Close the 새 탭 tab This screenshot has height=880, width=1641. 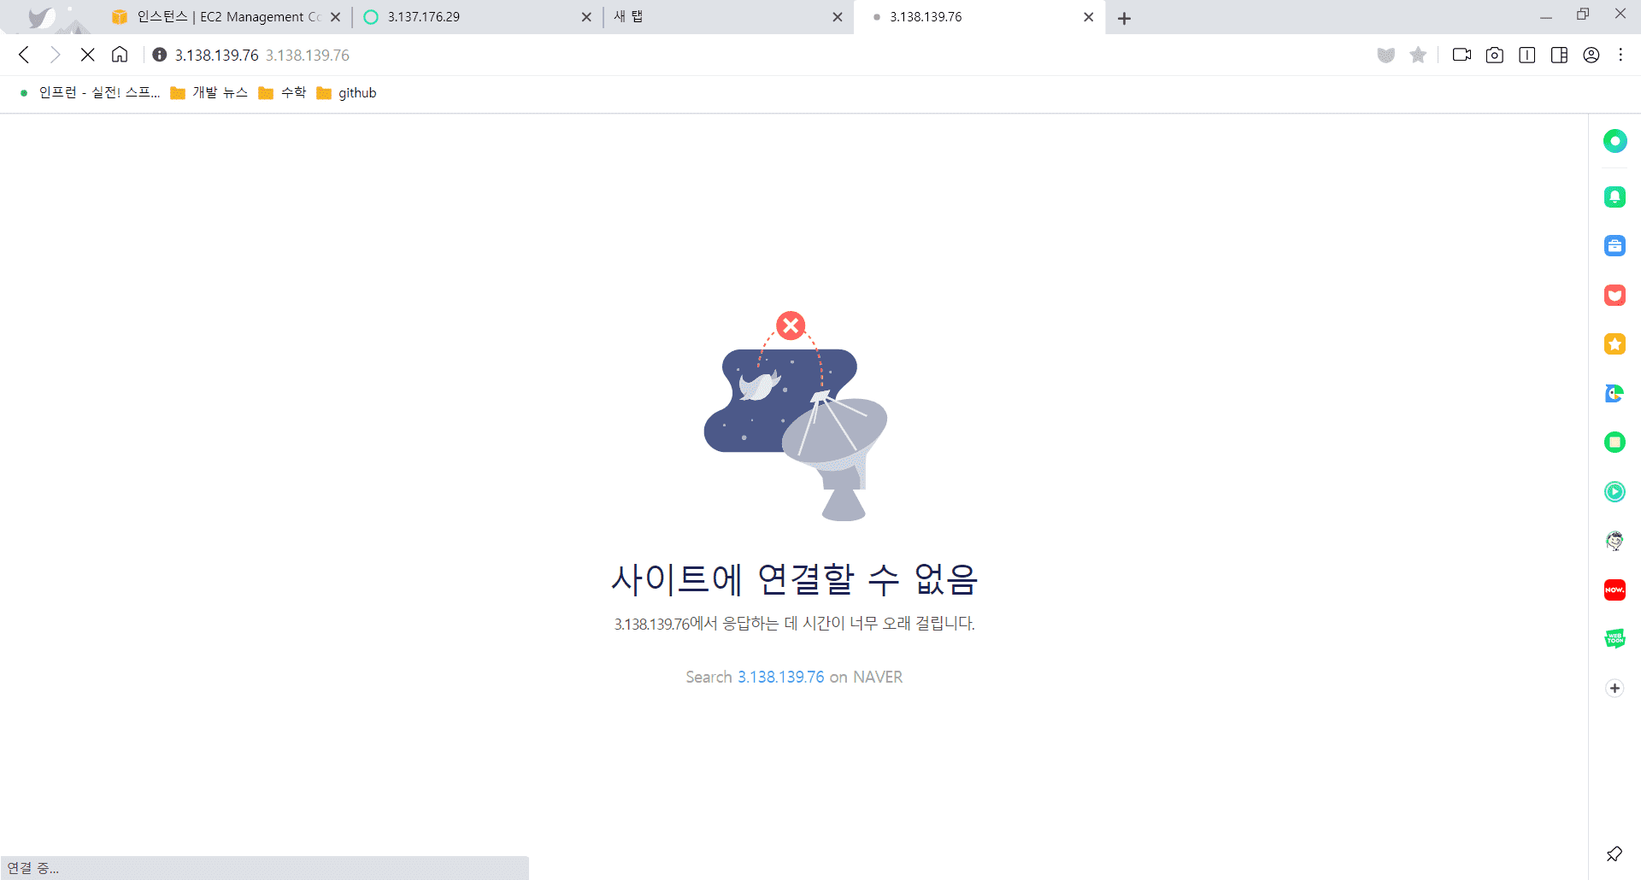click(838, 17)
